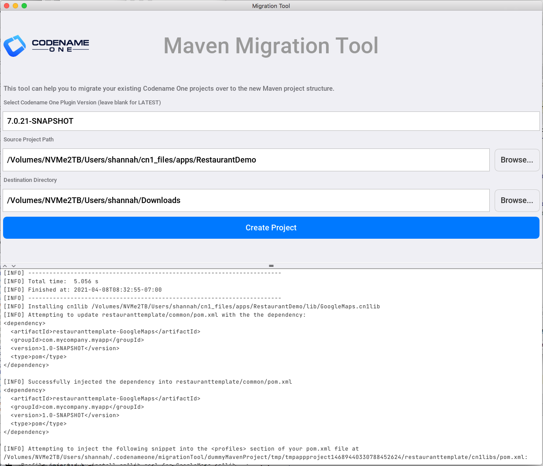Click the 'Destination Directory' label
Viewport: 543px width, 466px height.
[x=30, y=180]
